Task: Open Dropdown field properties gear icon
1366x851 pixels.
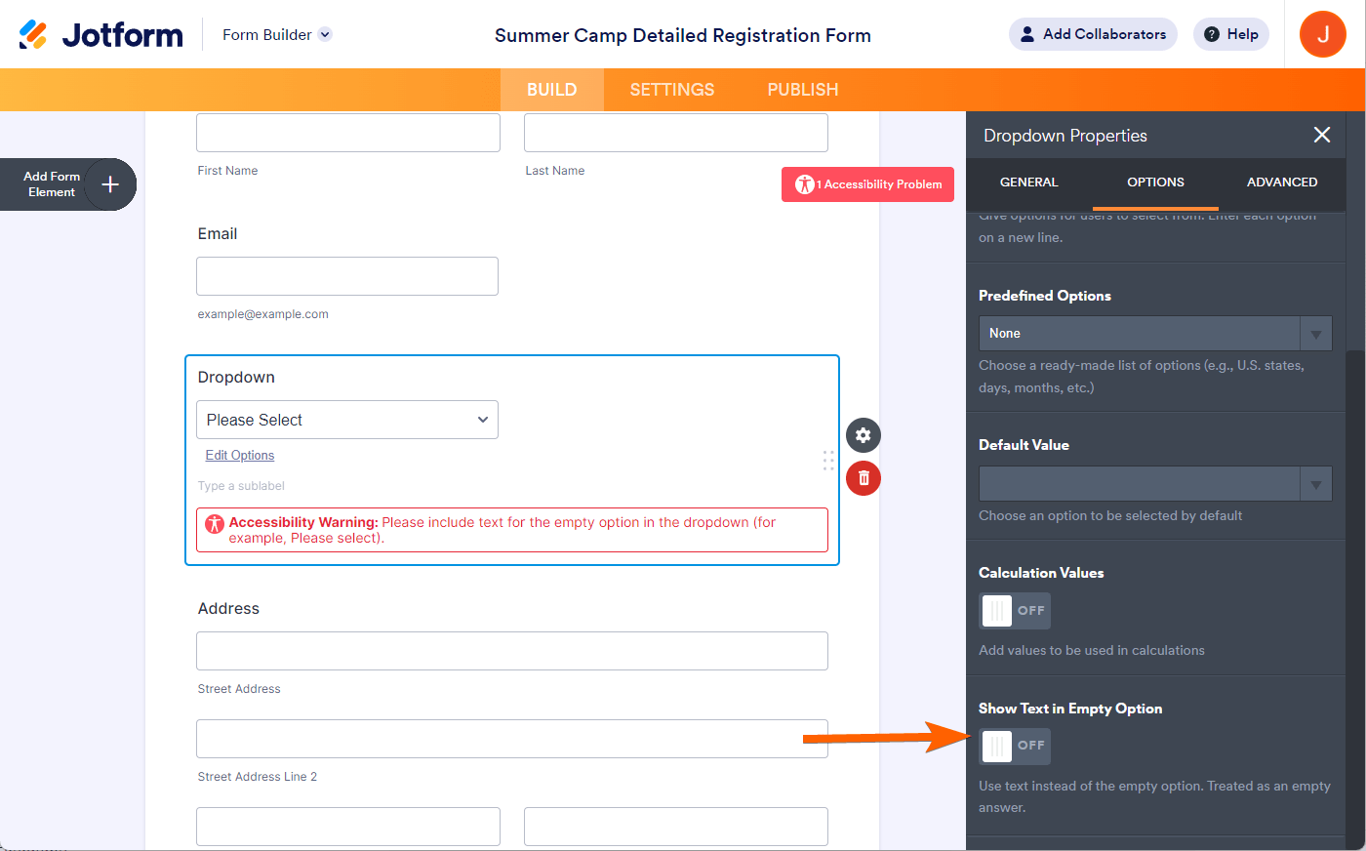Action: point(863,435)
